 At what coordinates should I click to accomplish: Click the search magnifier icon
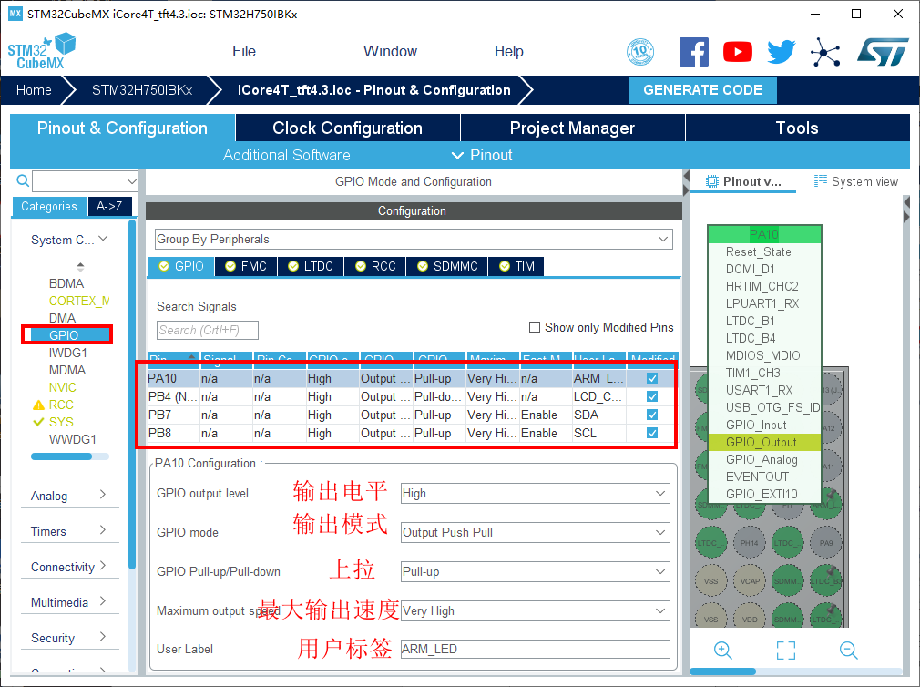(x=23, y=181)
